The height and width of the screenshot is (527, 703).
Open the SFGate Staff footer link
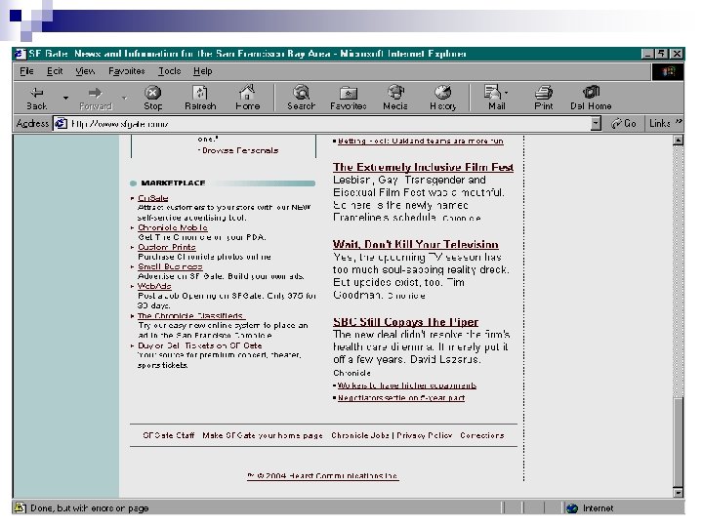tap(169, 435)
